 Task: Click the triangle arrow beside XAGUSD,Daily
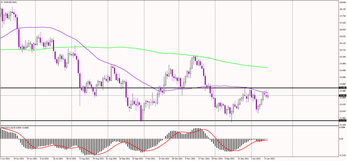pyautogui.click(x=2, y=2)
